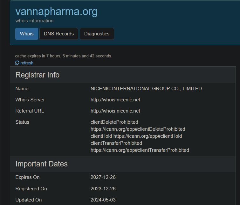
Task: Click the icann.org clientTransferProhibited URL
Action: pos(140,150)
